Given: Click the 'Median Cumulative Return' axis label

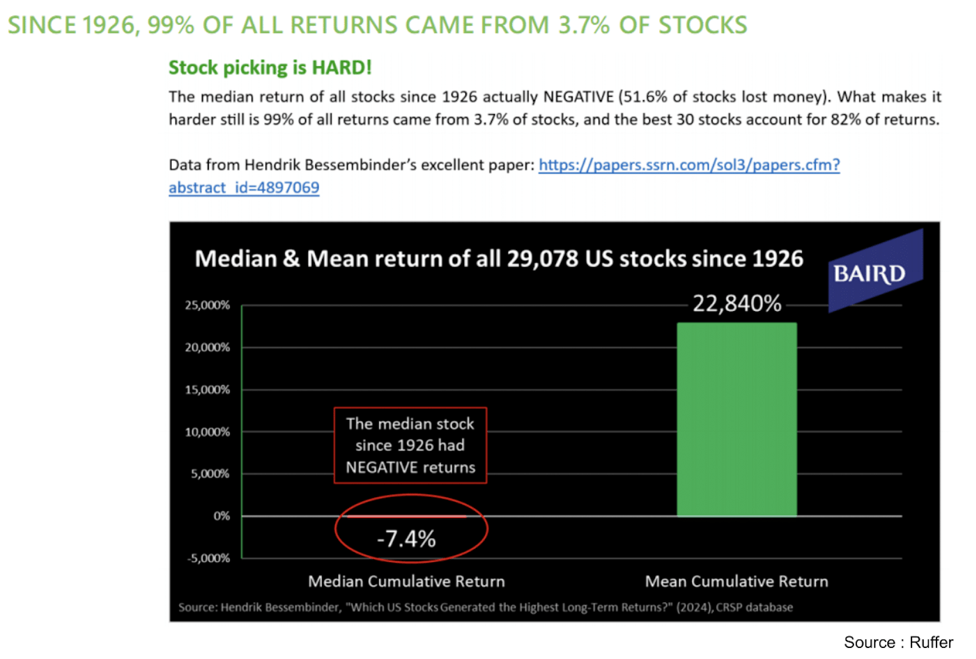Looking at the screenshot, I should (406, 581).
